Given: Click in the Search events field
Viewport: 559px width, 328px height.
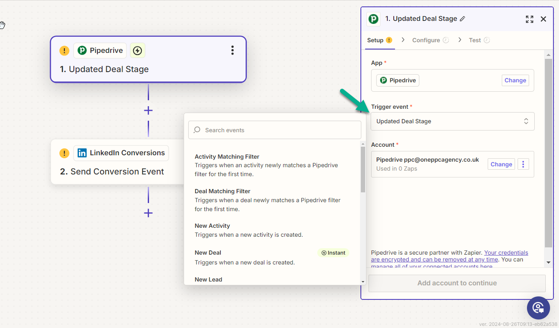Looking at the screenshot, I should 275,130.
